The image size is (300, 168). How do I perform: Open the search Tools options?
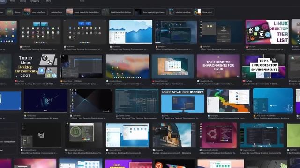pos(82,1)
